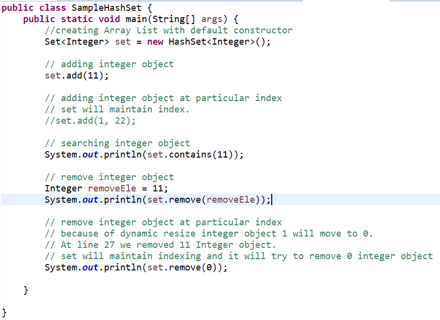The image size is (440, 320).
Task: Click the "new" keyword before HashSet
Action: click(x=155, y=42)
